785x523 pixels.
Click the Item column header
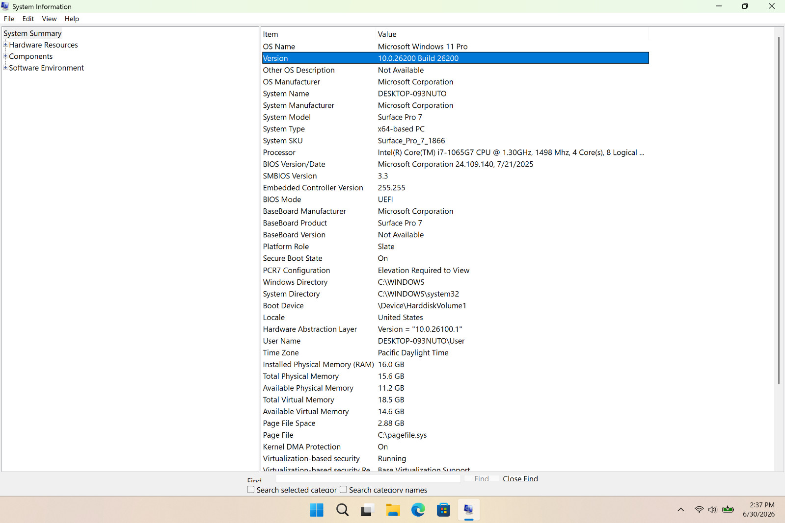coord(319,34)
